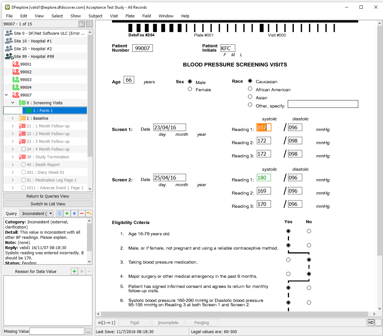Viewport: 383px width, 336px height.
Task: Select Yes for taking blood pressure medication
Action: pos(288,260)
